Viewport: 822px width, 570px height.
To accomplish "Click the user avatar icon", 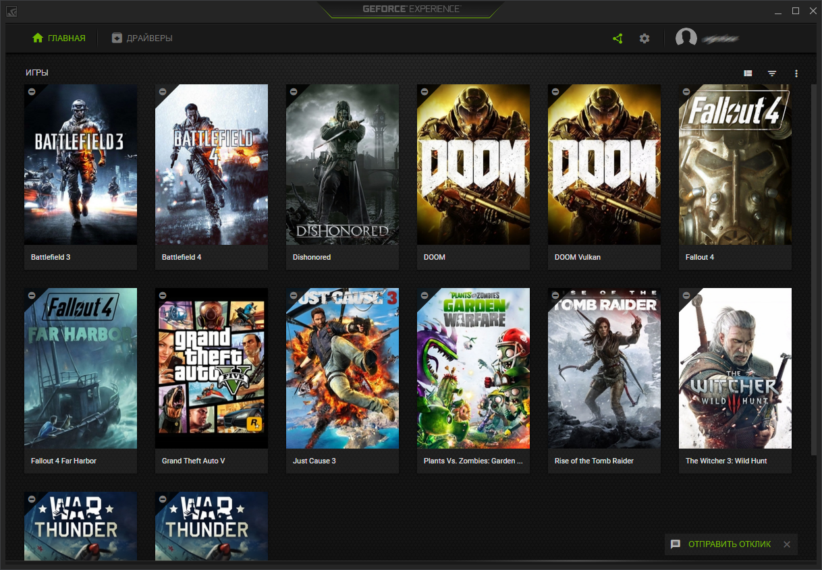I will tap(686, 38).
